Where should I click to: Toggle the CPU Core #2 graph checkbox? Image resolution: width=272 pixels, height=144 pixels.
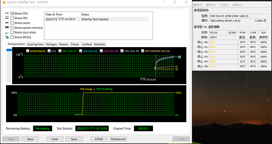pos(80,51)
